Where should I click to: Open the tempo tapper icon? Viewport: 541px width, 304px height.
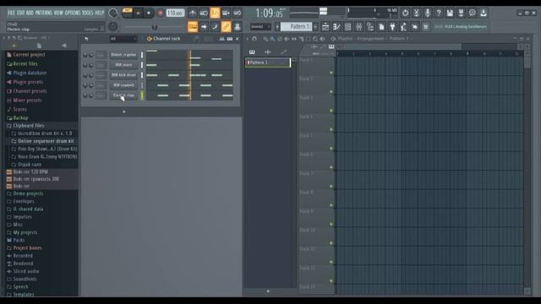click(403, 26)
